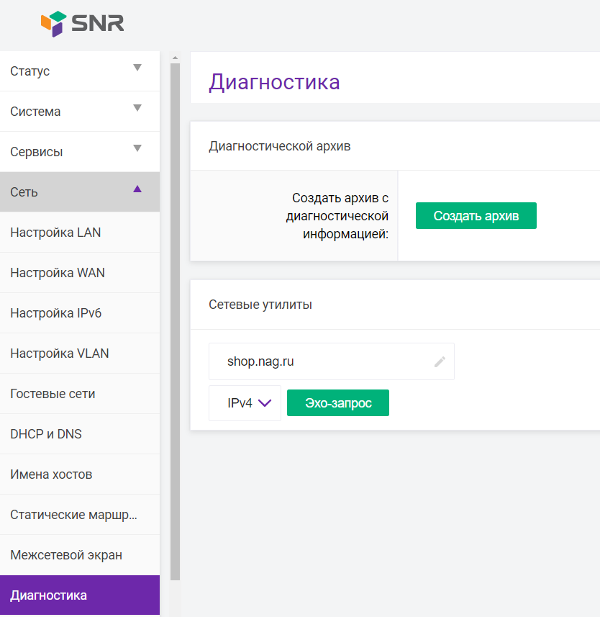This screenshot has width=600, height=617.
Task: Open Имена хостов page
Action: 80,474
